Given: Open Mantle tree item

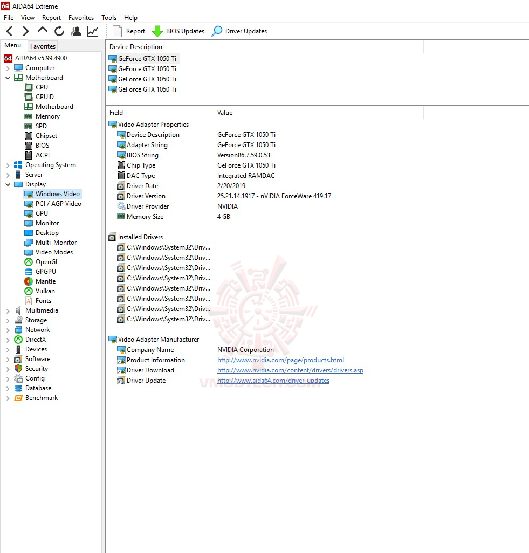Looking at the screenshot, I should 45,281.
